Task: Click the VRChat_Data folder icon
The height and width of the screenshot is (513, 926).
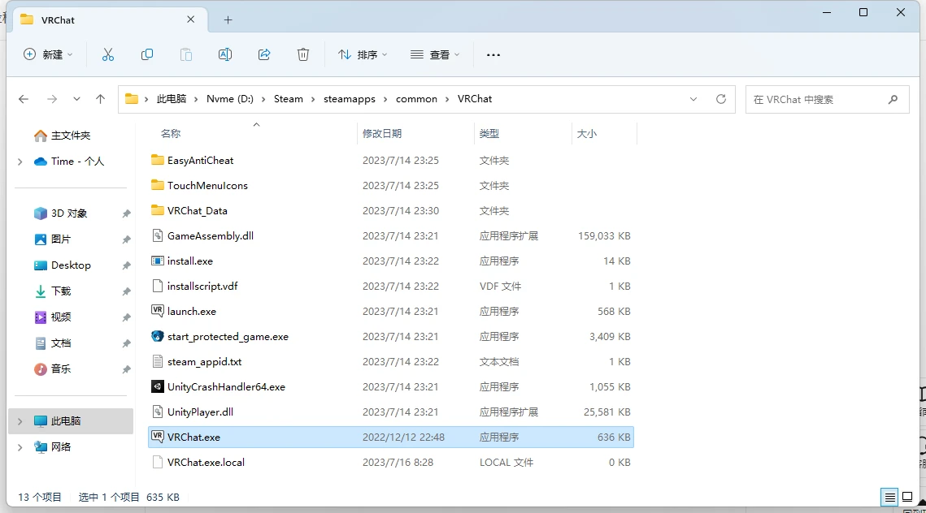Action: (157, 210)
